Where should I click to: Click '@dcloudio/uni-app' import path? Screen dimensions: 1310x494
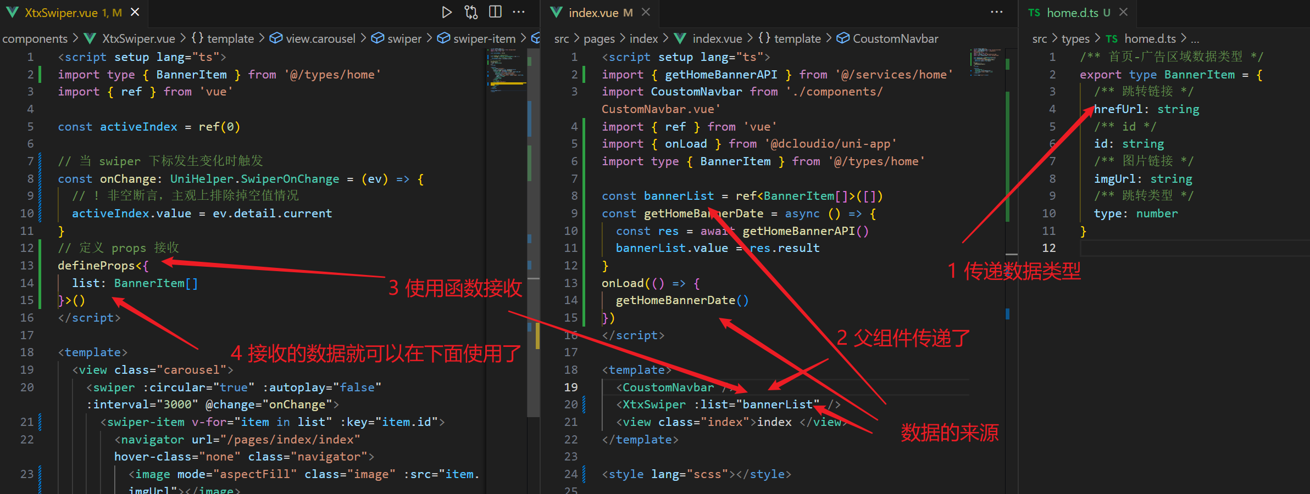830,144
